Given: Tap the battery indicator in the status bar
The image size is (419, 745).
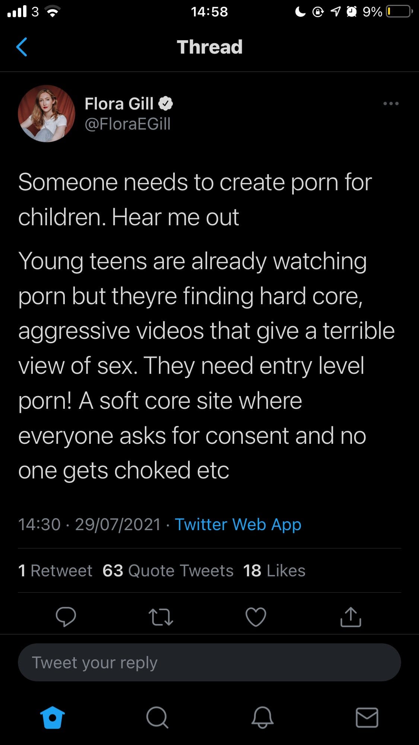Looking at the screenshot, I should [x=399, y=12].
